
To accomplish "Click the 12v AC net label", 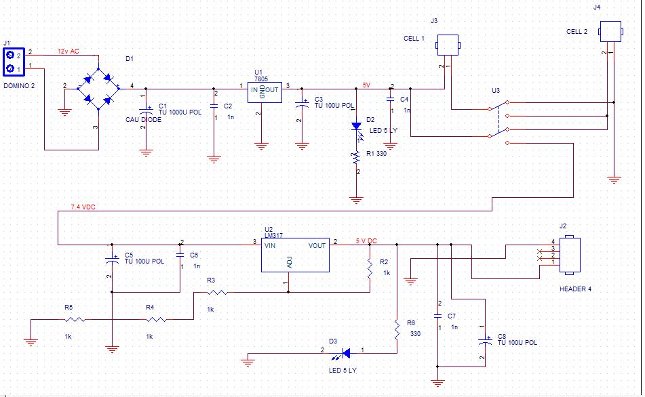I will (69, 51).
